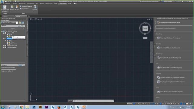Expand the isometric pipe drawings tree node

[x=4, y=46]
